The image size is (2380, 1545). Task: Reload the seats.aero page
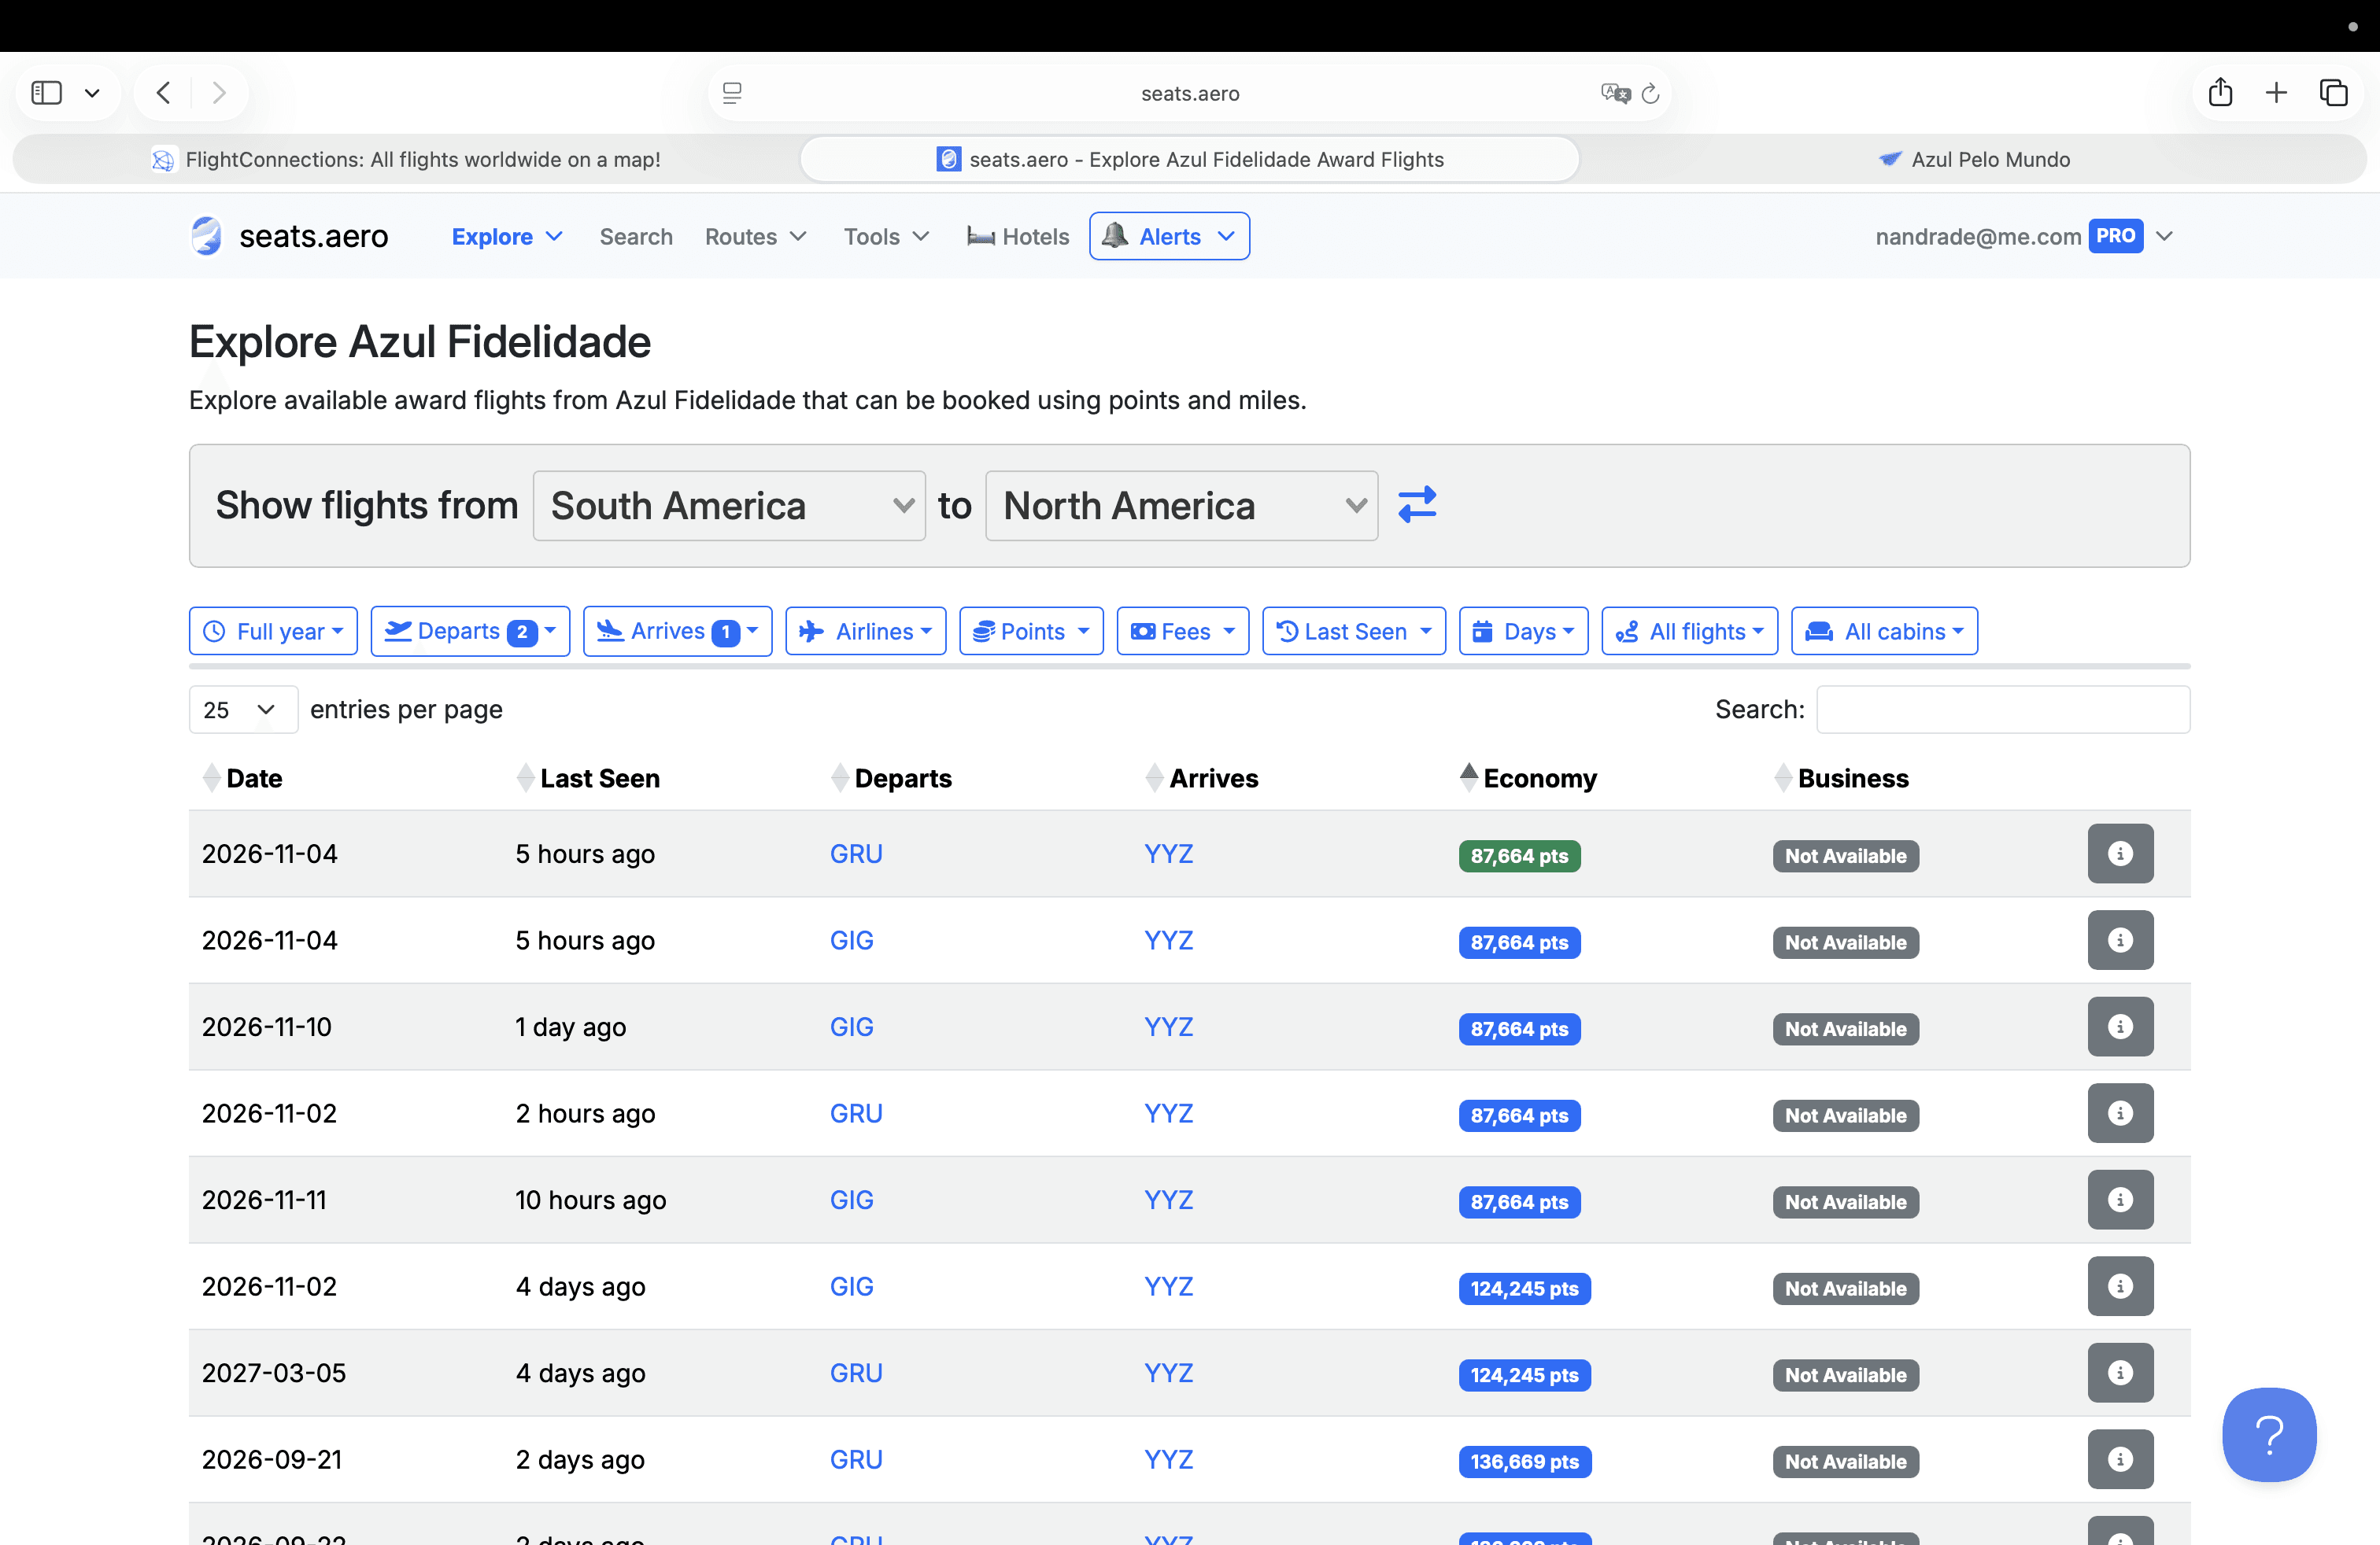[1651, 93]
